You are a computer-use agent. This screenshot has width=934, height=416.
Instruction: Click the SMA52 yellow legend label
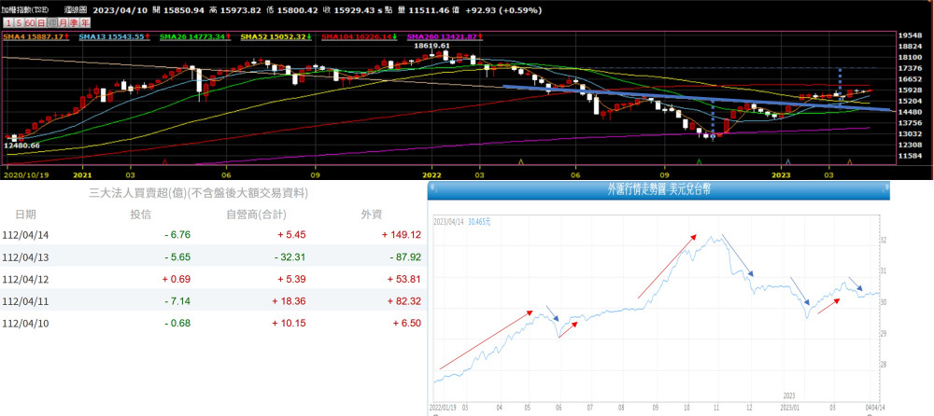tap(276, 36)
